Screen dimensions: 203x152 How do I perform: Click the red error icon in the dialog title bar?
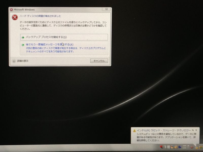(x=11, y=10)
